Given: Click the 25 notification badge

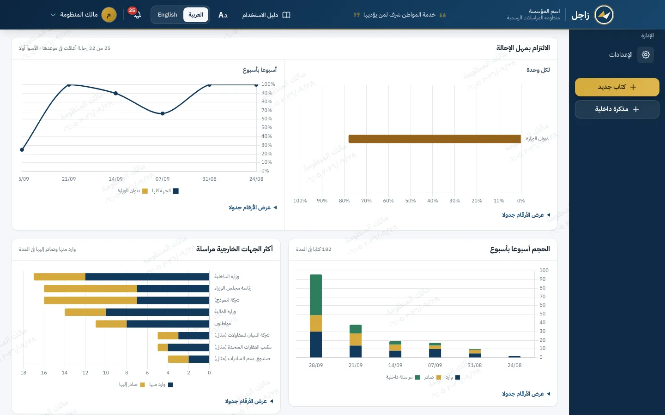Looking at the screenshot, I should [x=132, y=10].
